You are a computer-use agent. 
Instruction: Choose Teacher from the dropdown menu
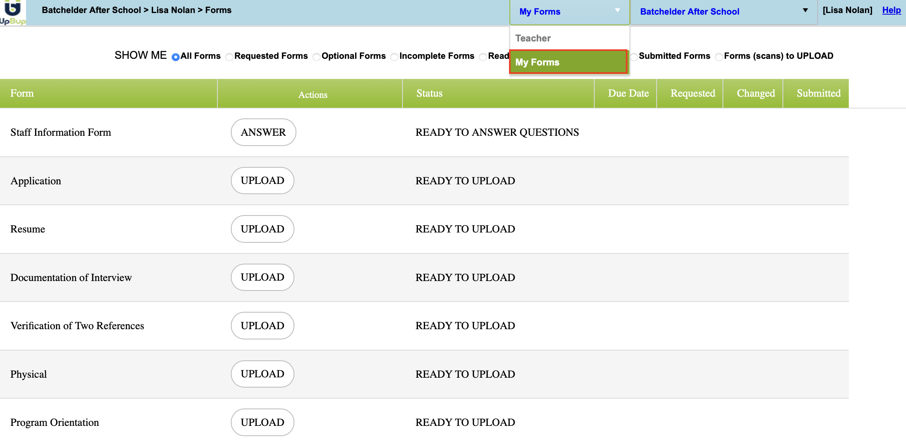pyautogui.click(x=533, y=38)
